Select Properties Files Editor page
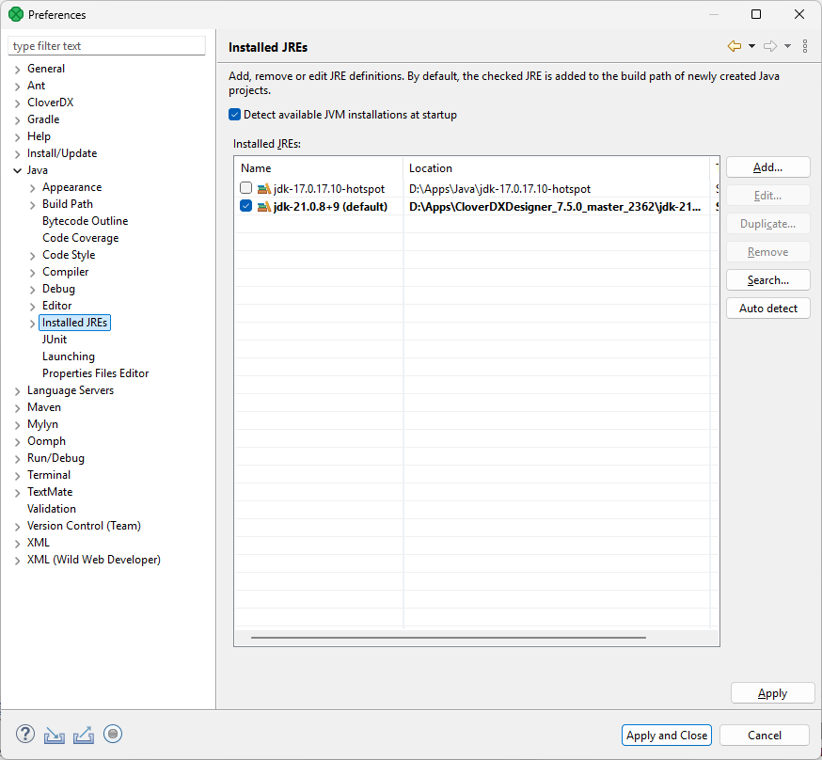Screen dimensions: 822x760 [x=95, y=373]
